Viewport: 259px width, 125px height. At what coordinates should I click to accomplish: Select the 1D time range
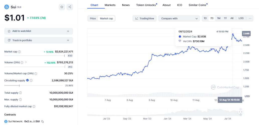[205, 18]
